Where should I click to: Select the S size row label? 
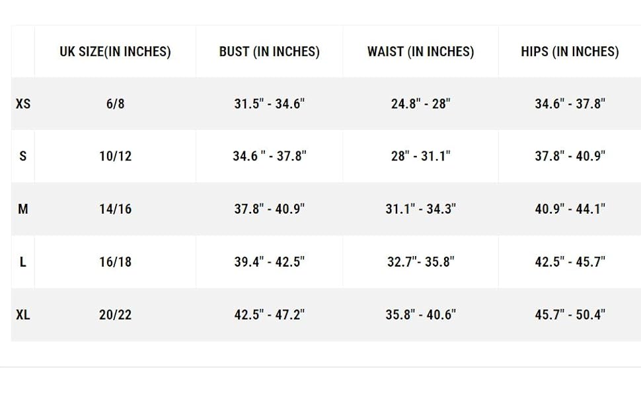click(23, 156)
